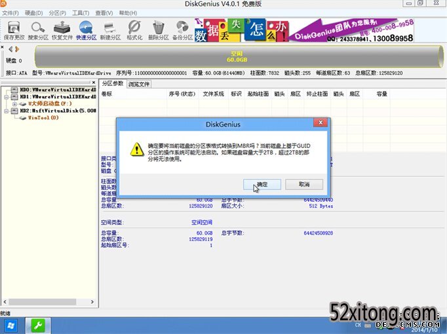Viewport: 447px width, 334px height.
Task: Click the 终止柱面 column header
Action: 317,94
